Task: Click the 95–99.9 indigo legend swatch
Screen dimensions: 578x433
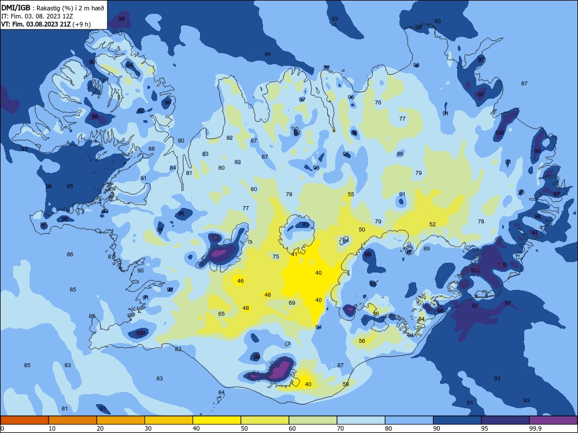Action: [505, 420]
